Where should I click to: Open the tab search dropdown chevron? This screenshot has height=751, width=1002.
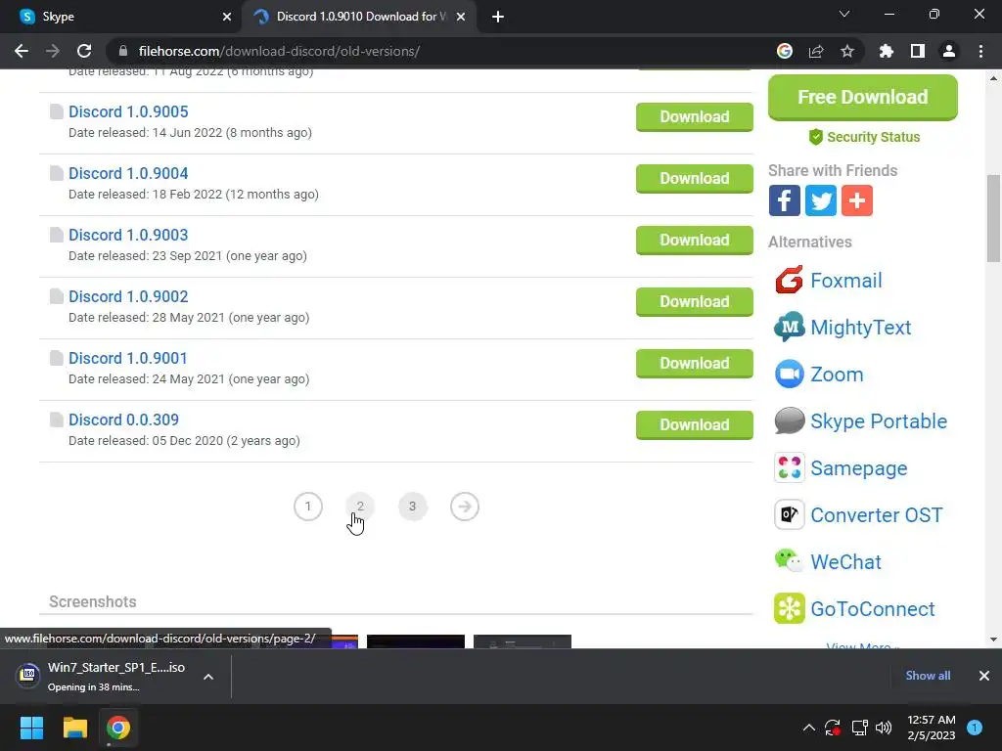point(844,14)
